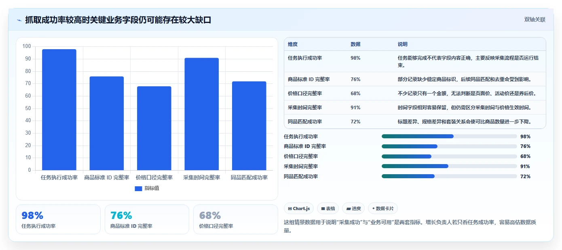Click the 98% value in the table
Image resolution: width=562 pixels, height=250 pixels.
click(355, 58)
